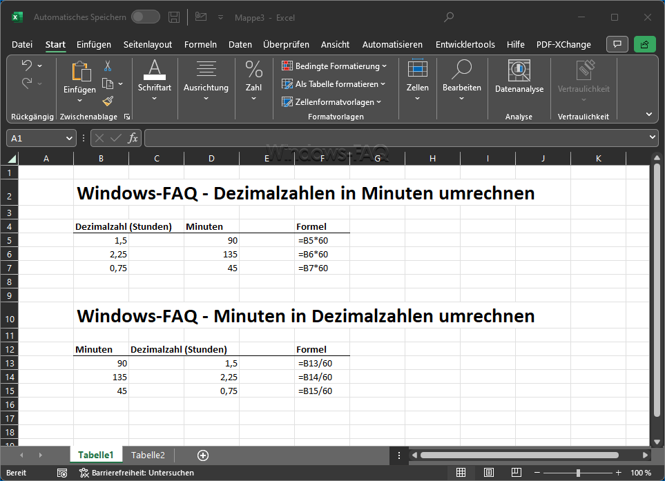Open the Als Tabelle formatieren dropdown

tap(334, 84)
